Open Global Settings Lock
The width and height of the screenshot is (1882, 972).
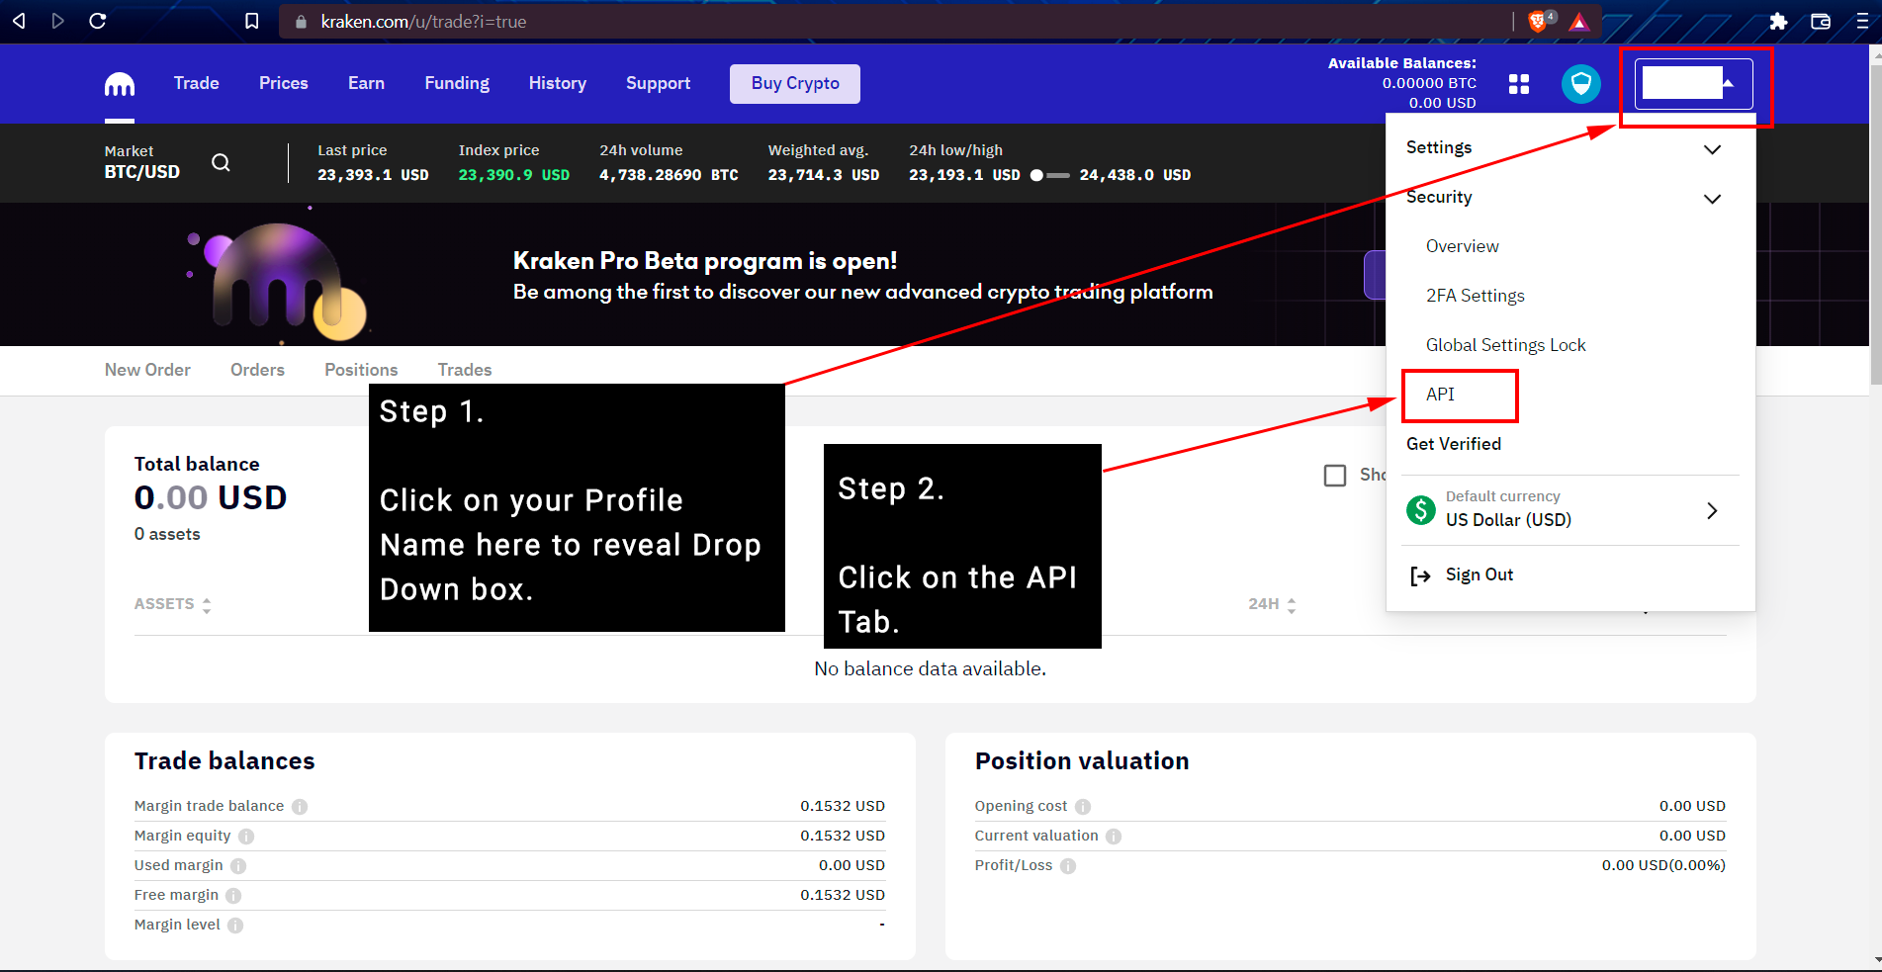(x=1505, y=345)
